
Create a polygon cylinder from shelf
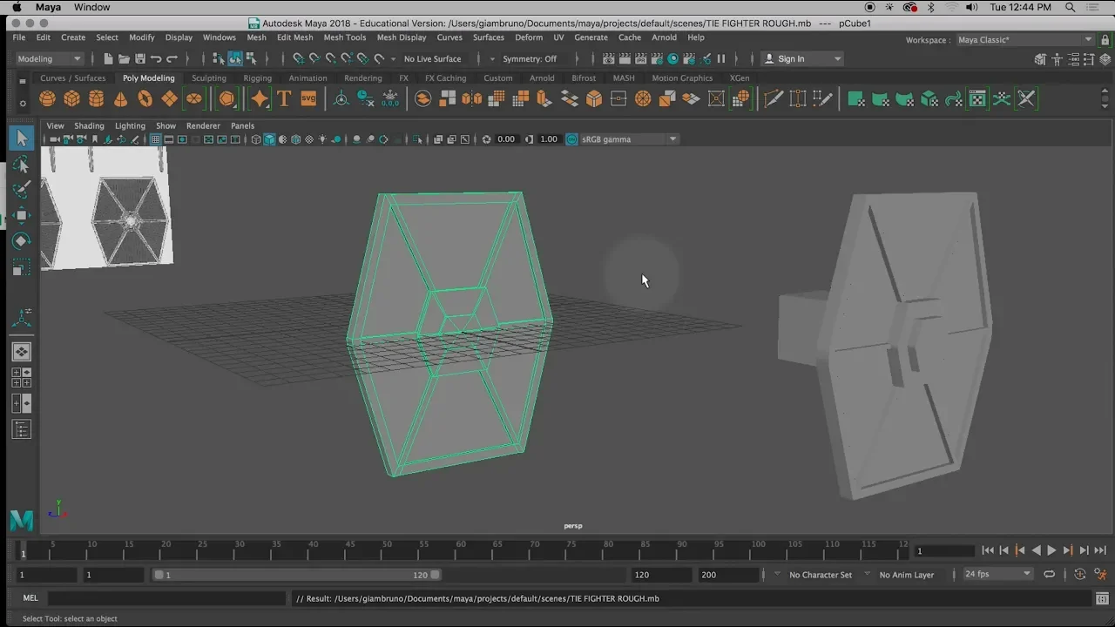tap(97, 99)
